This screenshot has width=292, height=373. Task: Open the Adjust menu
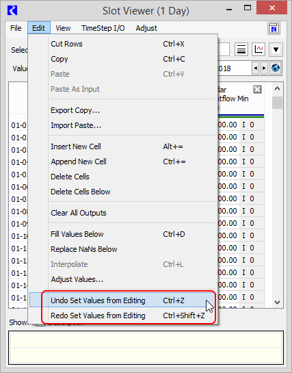[146, 28]
